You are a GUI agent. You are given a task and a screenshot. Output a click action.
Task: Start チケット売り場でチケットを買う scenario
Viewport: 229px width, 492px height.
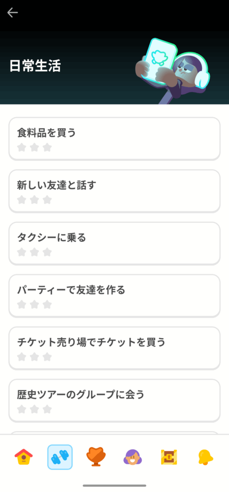point(114,348)
